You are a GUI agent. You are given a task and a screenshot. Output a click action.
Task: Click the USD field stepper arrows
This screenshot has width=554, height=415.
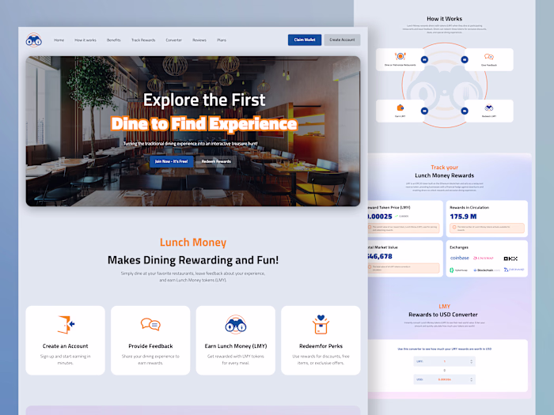472,379
